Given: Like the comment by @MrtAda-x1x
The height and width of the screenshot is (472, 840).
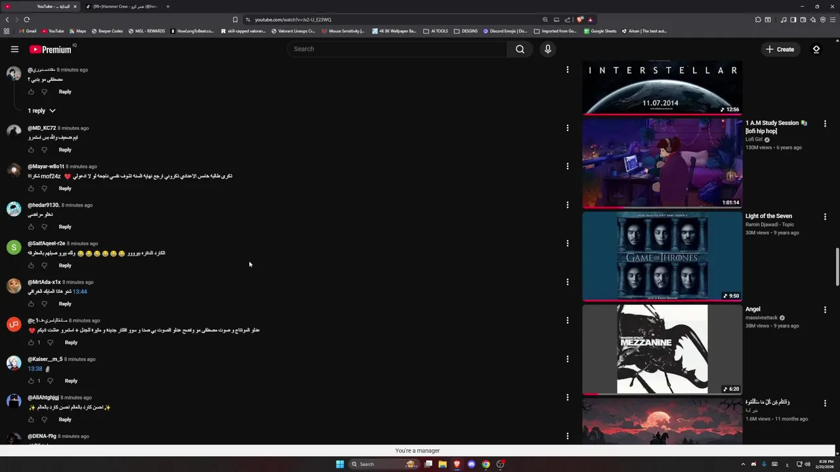Looking at the screenshot, I should point(31,304).
